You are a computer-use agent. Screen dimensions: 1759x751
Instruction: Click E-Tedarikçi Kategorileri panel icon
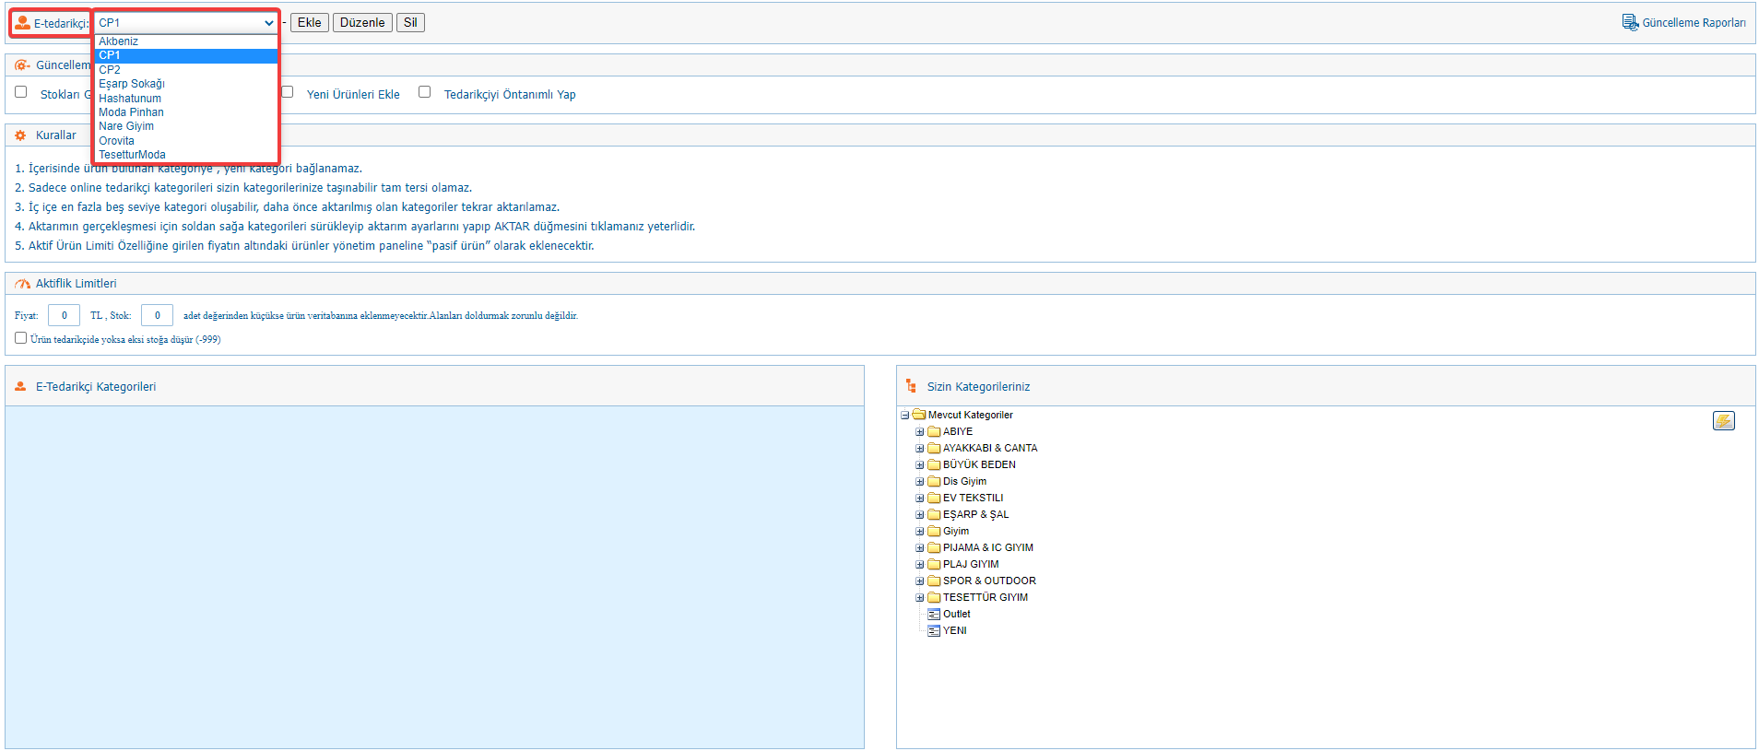(x=20, y=387)
